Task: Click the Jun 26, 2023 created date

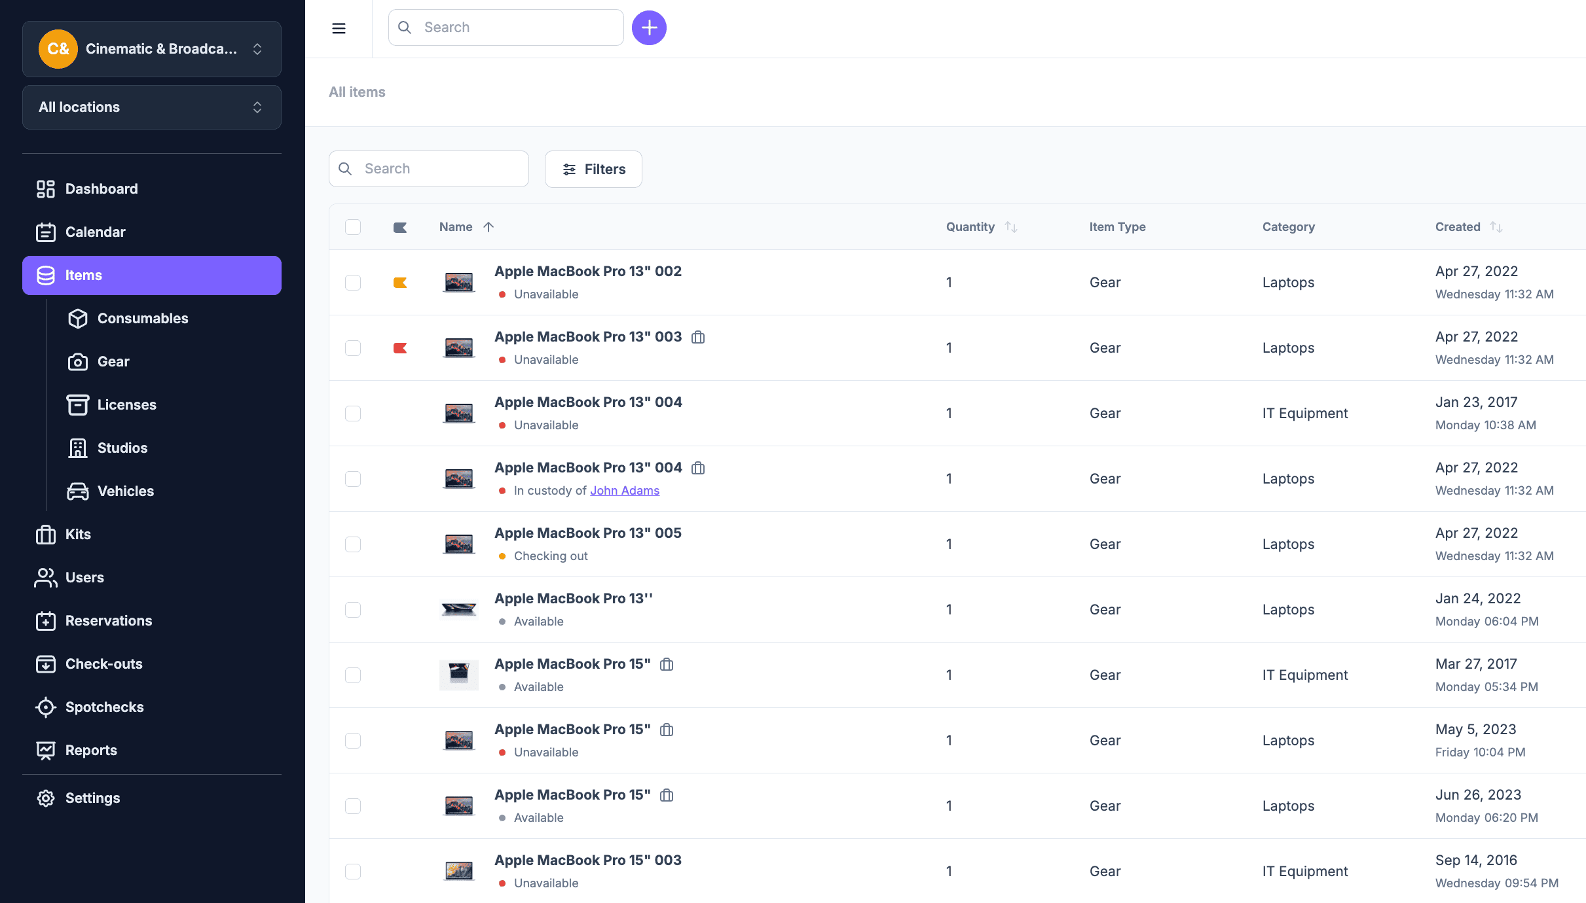Action: tap(1479, 795)
